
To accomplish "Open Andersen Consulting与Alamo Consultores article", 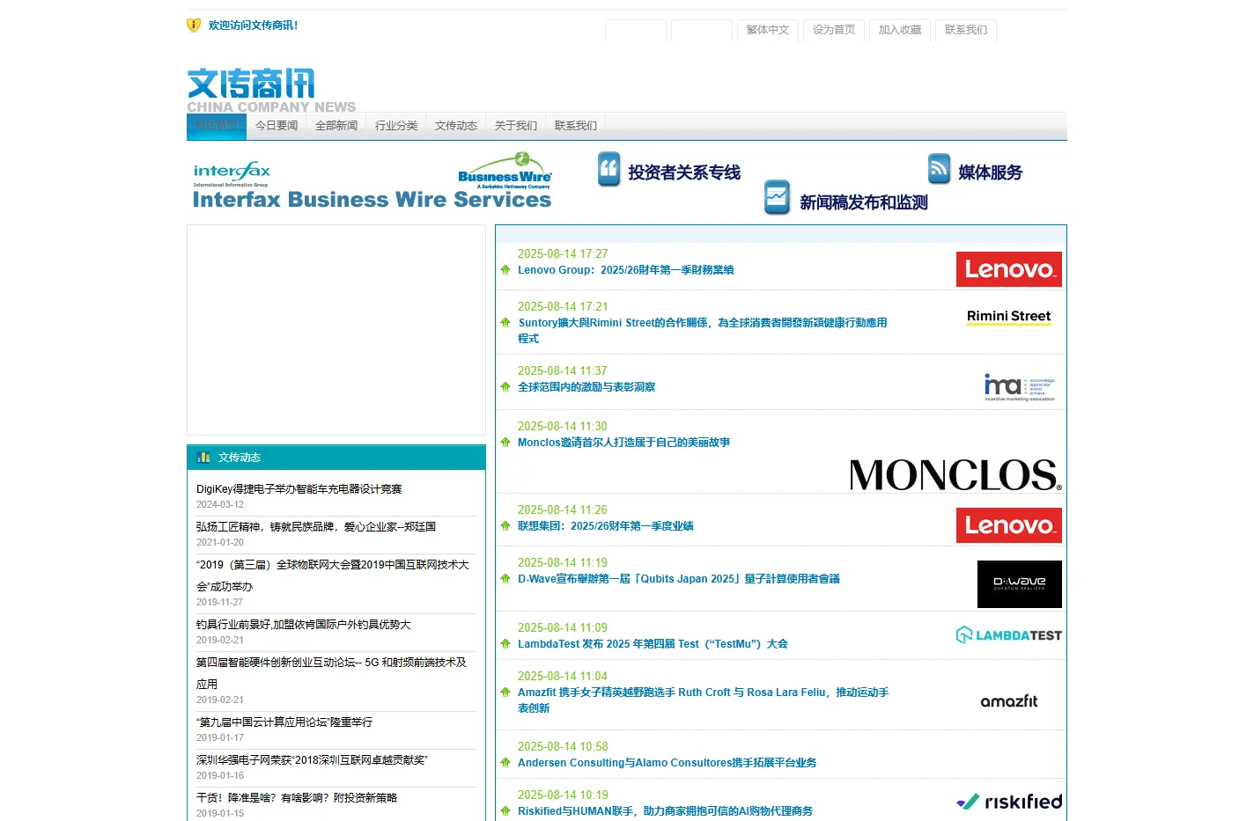I will (668, 763).
